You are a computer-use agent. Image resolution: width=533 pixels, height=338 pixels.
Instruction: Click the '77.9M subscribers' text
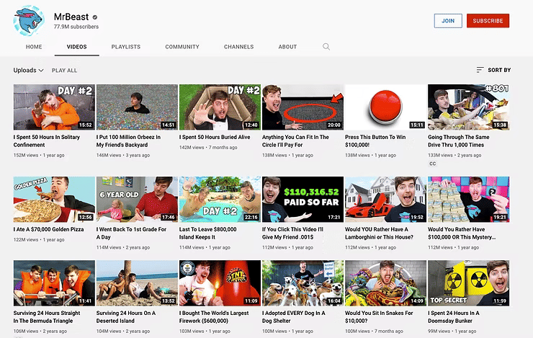click(x=76, y=27)
